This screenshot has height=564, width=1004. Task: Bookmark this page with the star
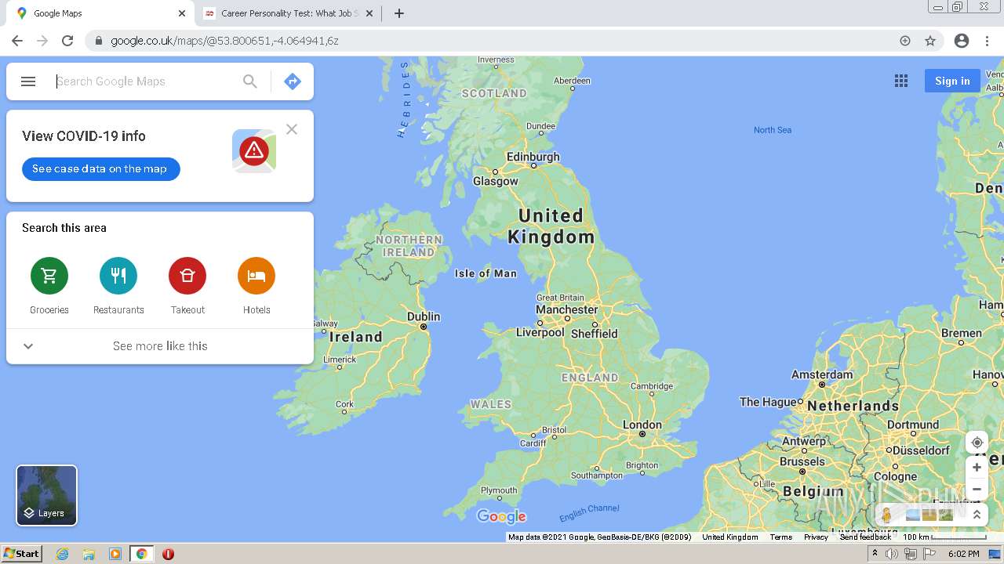pyautogui.click(x=930, y=41)
